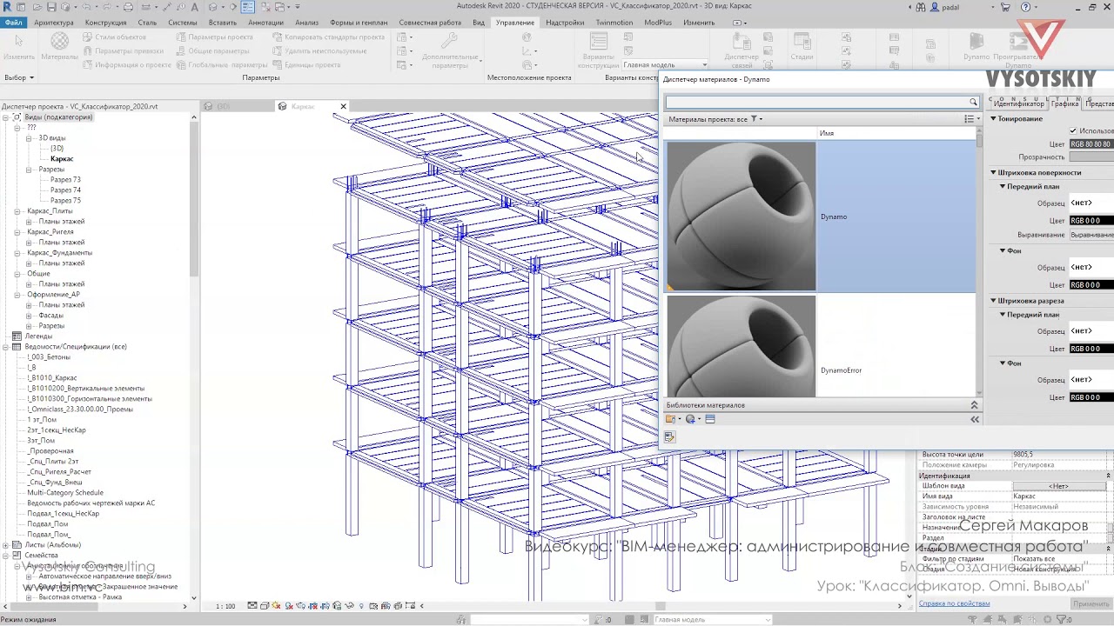Launch Dynamo from the ribbon
This screenshot has width=1114, height=626.
976,47
